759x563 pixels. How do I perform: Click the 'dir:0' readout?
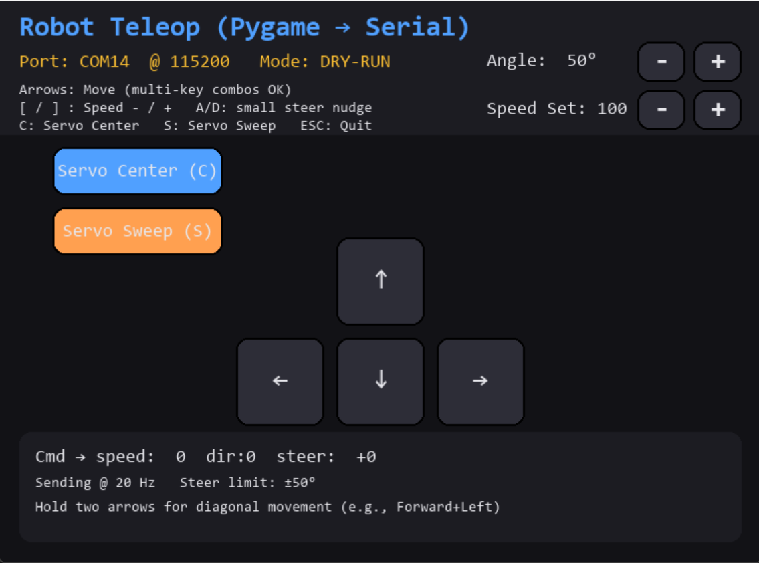[x=231, y=457]
